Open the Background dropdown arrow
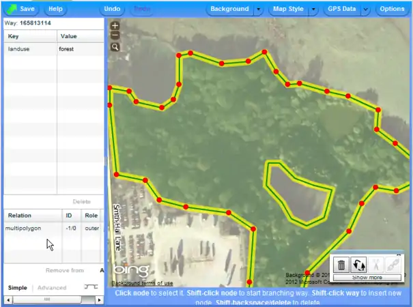Viewport: 413px width, 307px height. pyautogui.click(x=258, y=10)
